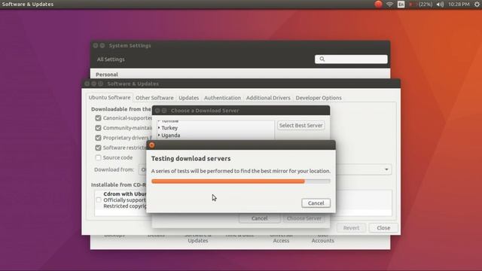The width and height of the screenshot is (482, 271).
Task: Expand the Uganda server list entry
Action: [159, 135]
